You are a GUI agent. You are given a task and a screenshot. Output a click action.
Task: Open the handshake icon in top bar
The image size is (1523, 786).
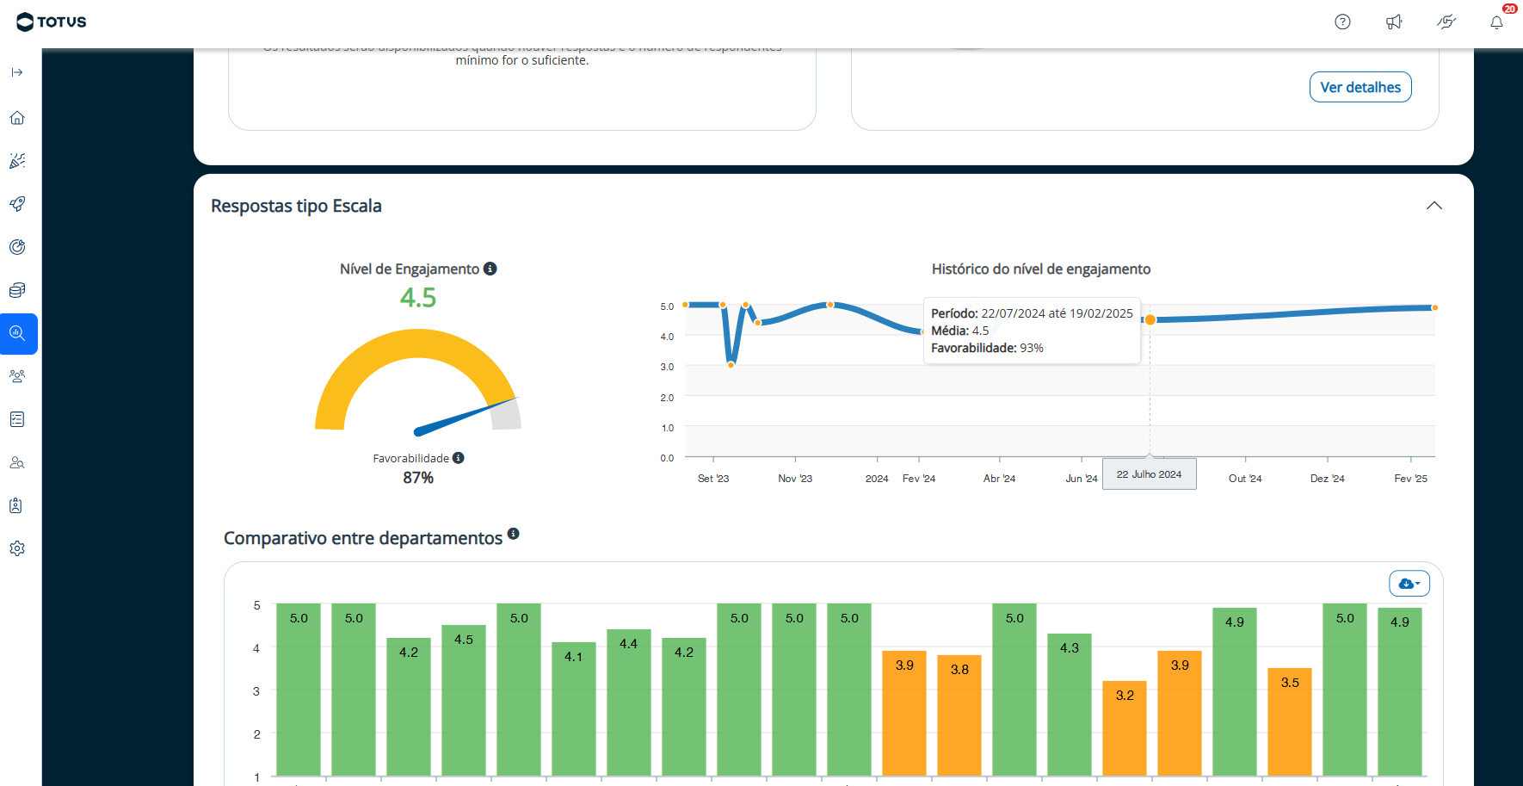coord(1446,22)
